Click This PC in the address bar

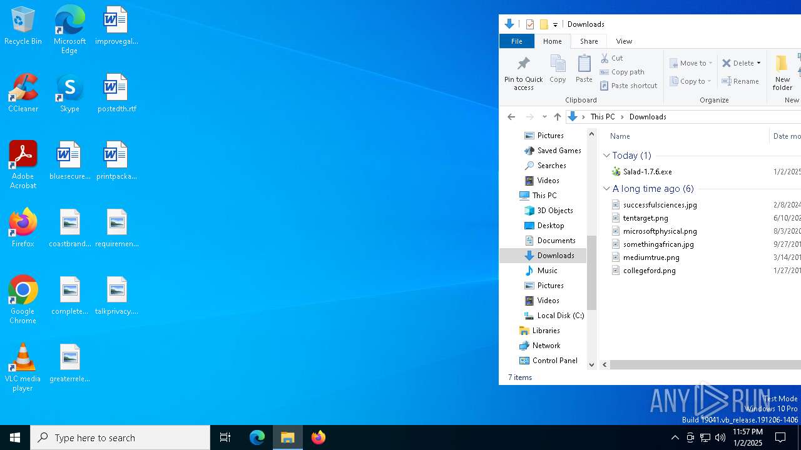603,117
